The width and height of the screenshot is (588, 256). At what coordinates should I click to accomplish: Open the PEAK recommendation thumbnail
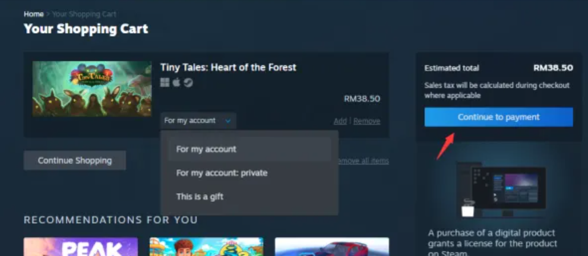(x=81, y=246)
